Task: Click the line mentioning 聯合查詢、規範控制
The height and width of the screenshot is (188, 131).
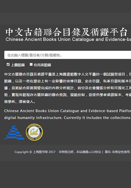Action: (x=68, y=95)
